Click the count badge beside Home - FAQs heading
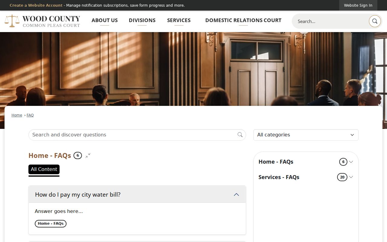 tap(78, 155)
